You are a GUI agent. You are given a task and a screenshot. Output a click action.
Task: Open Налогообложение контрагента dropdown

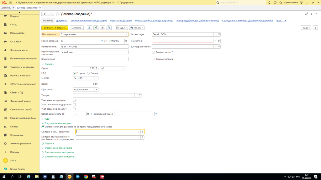[x=127, y=52]
